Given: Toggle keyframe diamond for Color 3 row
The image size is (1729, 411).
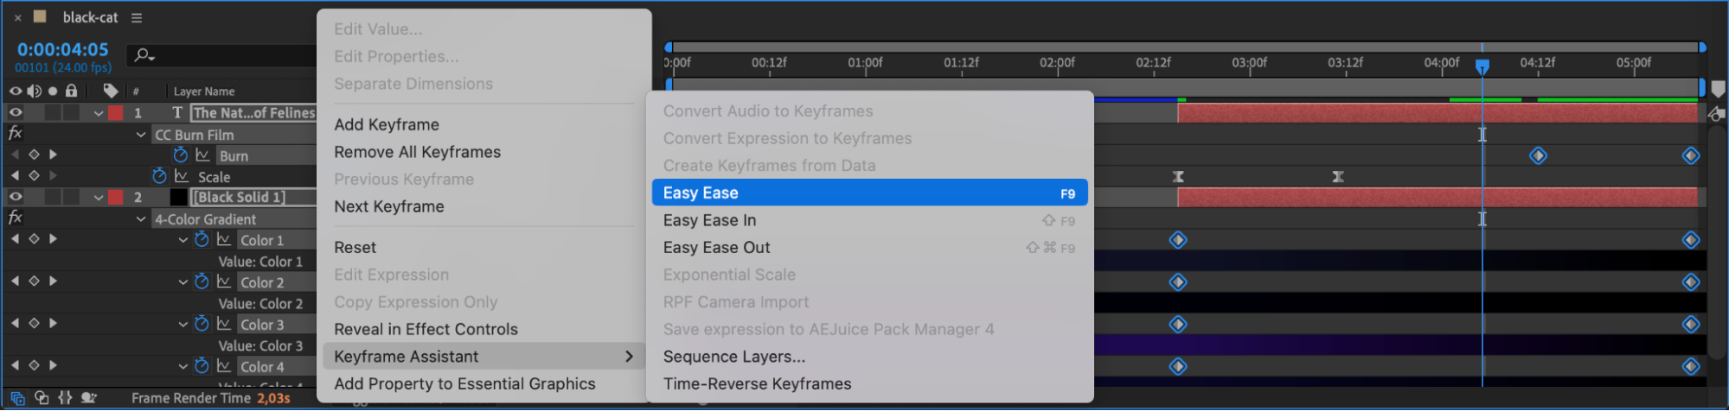Looking at the screenshot, I should (x=34, y=323).
